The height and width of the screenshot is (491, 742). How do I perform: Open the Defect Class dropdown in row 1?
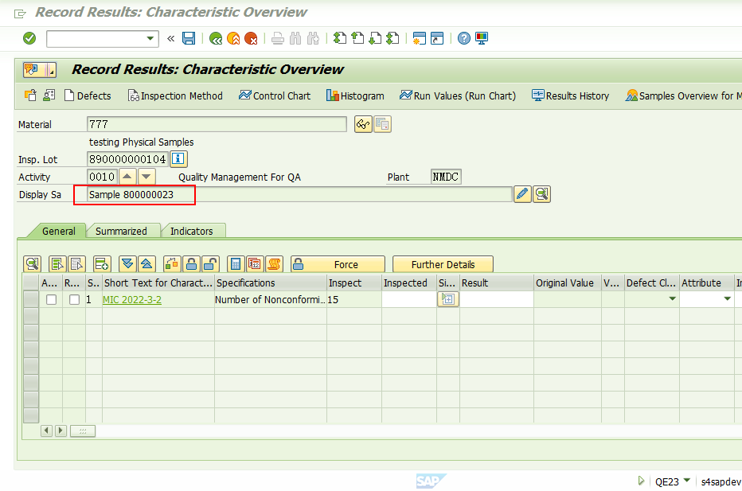tap(672, 299)
